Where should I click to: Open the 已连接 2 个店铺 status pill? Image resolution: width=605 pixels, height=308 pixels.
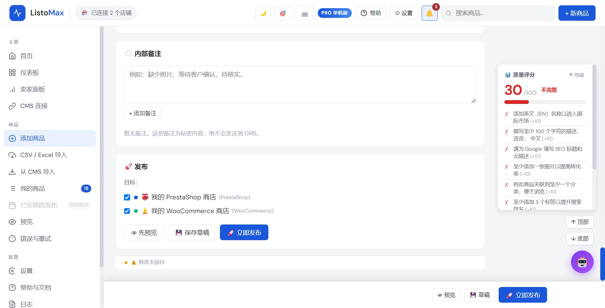click(106, 13)
